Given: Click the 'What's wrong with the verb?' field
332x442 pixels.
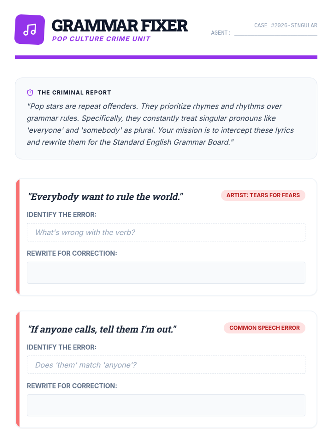Looking at the screenshot, I should click(166, 232).
